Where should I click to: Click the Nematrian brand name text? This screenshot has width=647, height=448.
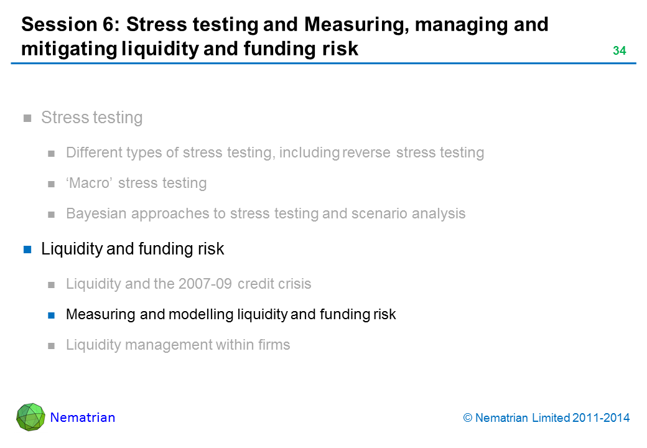click(x=82, y=418)
